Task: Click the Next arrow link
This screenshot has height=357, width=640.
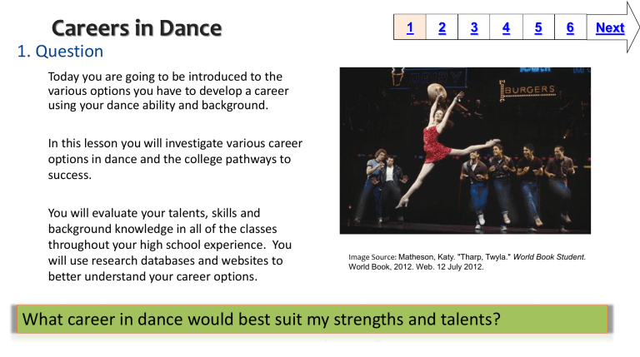Action: point(610,27)
